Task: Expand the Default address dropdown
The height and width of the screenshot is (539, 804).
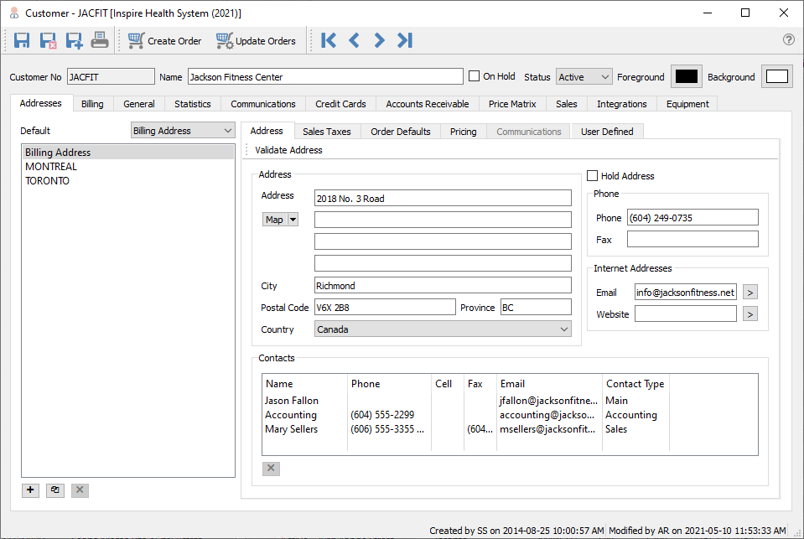Action: coord(184,131)
